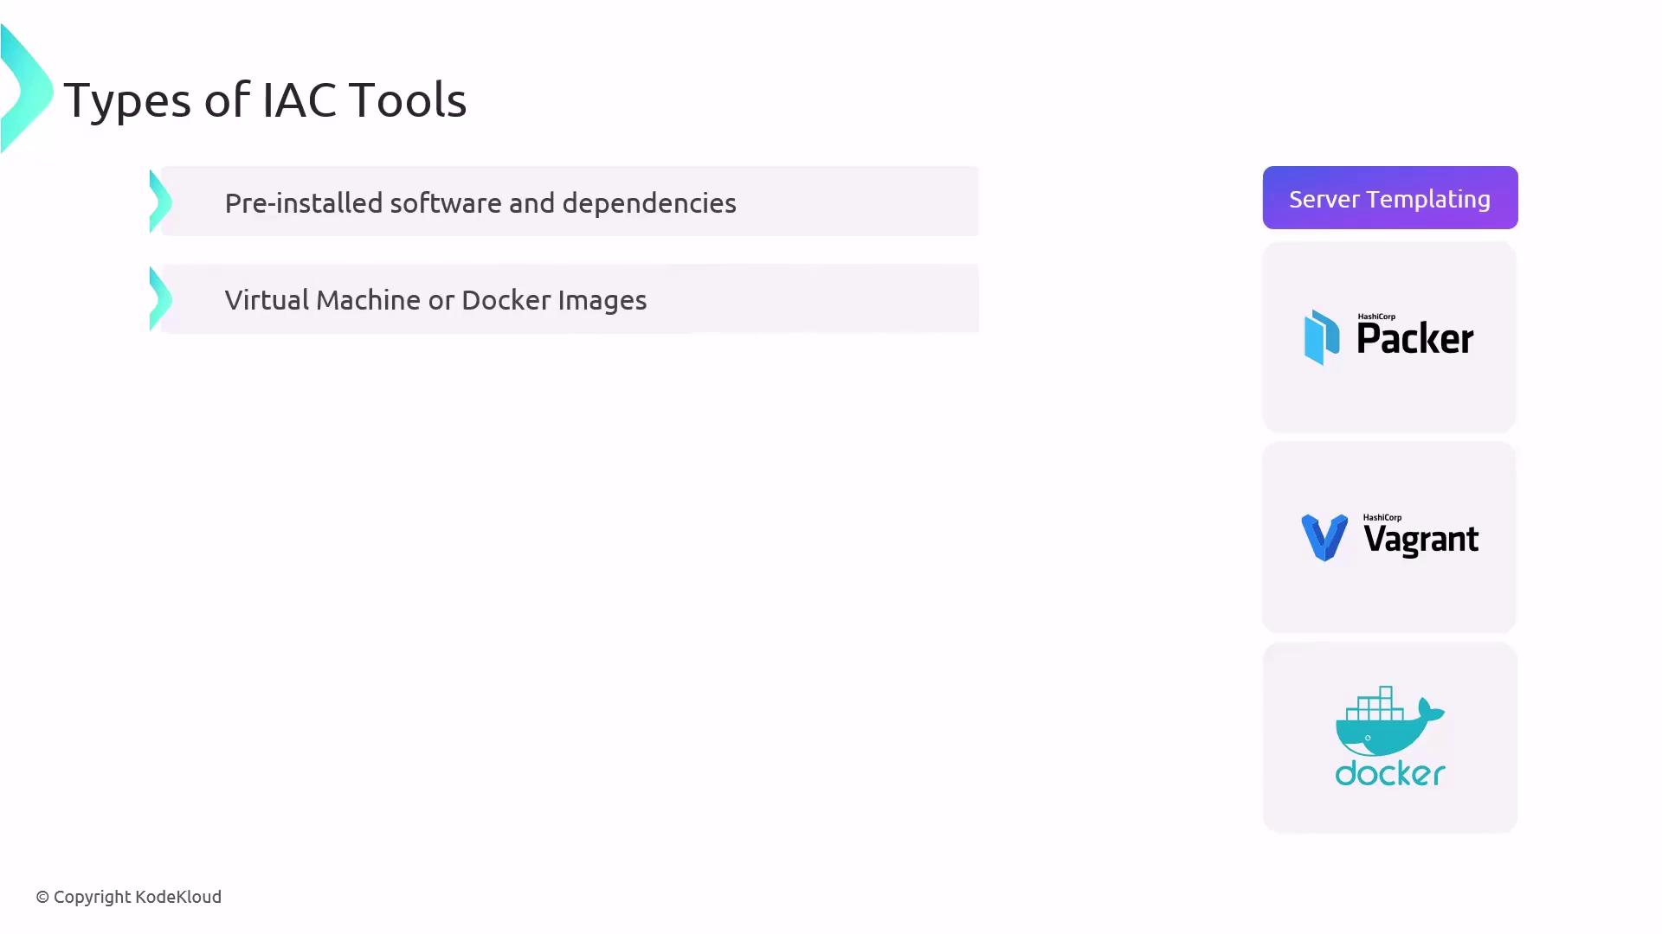
Task: Click the Copyright KodeKloud footer text
Action: (x=128, y=897)
